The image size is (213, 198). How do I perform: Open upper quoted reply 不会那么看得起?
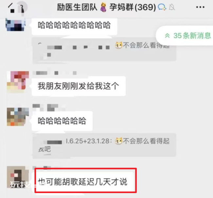click(x=104, y=49)
